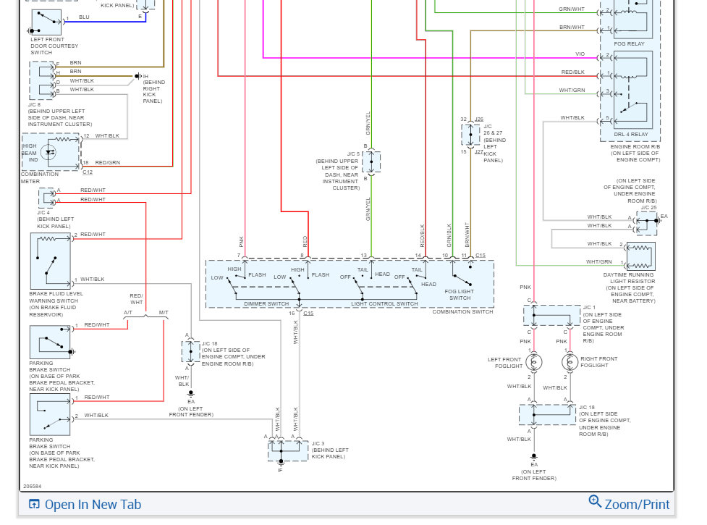Click the high beam indicator LED symbol
Screen dimensions: 707x525
click(x=48, y=153)
